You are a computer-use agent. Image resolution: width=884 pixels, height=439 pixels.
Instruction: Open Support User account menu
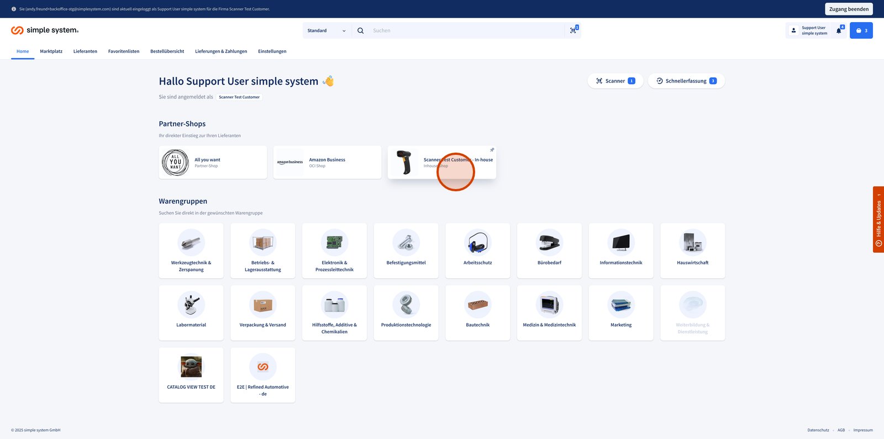(x=809, y=30)
